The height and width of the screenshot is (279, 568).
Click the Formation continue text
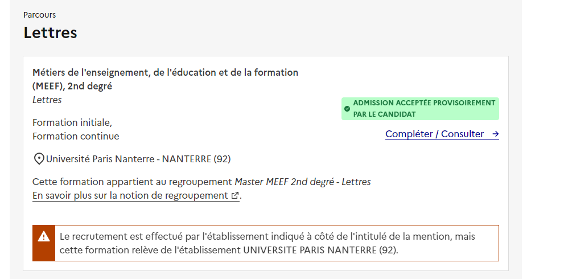[x=76, y=137]
